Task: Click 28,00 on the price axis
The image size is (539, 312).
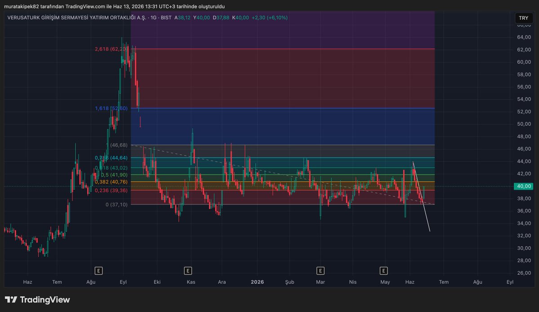Action: [x=524, y=260]
